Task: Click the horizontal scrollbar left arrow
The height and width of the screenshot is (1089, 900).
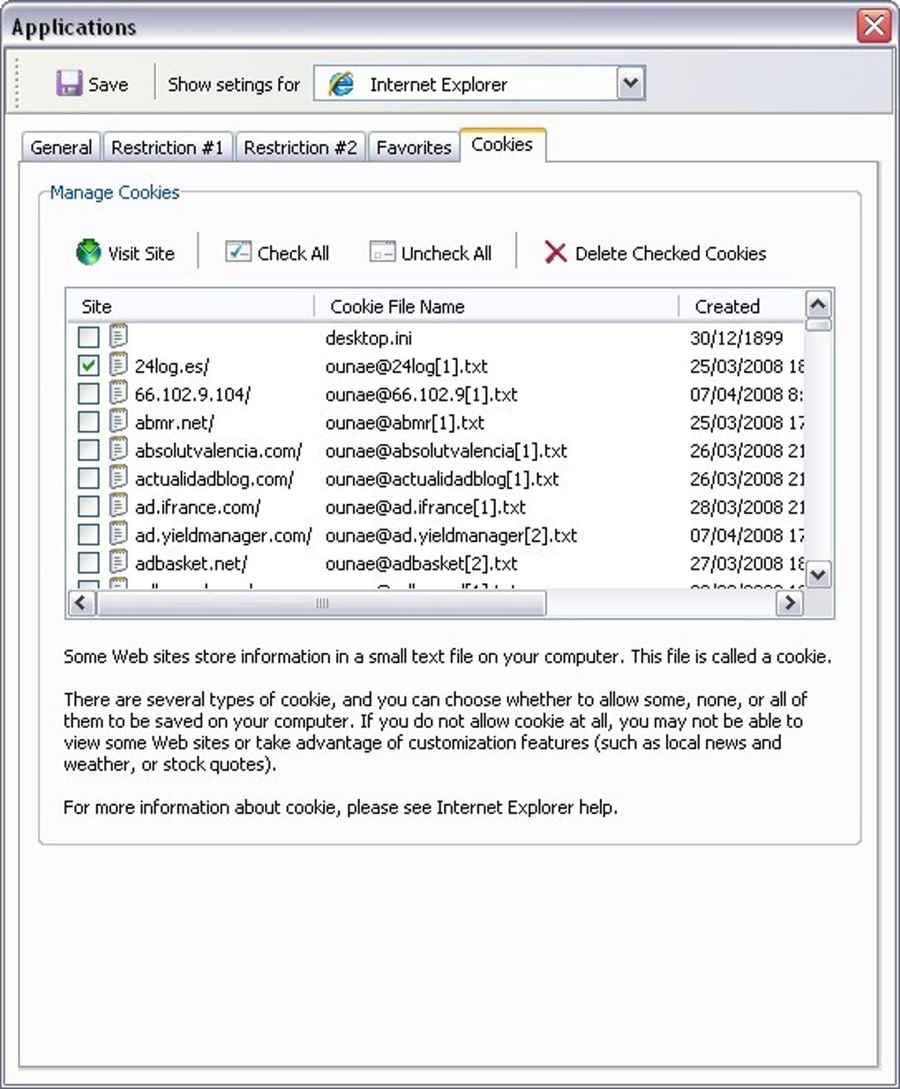Action: (x=81, y=603)
